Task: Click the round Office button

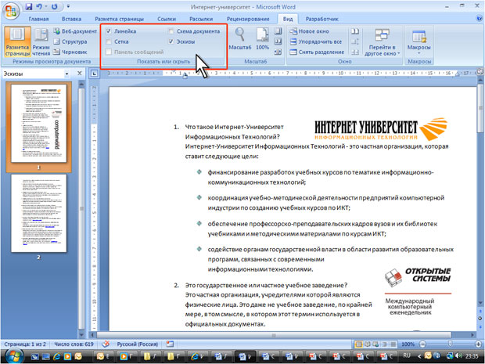Action: point(11,11)
